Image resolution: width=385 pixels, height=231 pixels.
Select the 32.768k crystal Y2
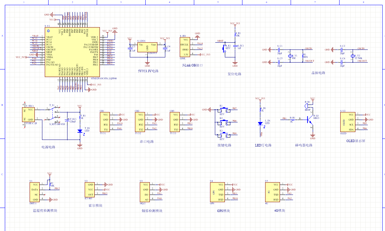point(352,56)
